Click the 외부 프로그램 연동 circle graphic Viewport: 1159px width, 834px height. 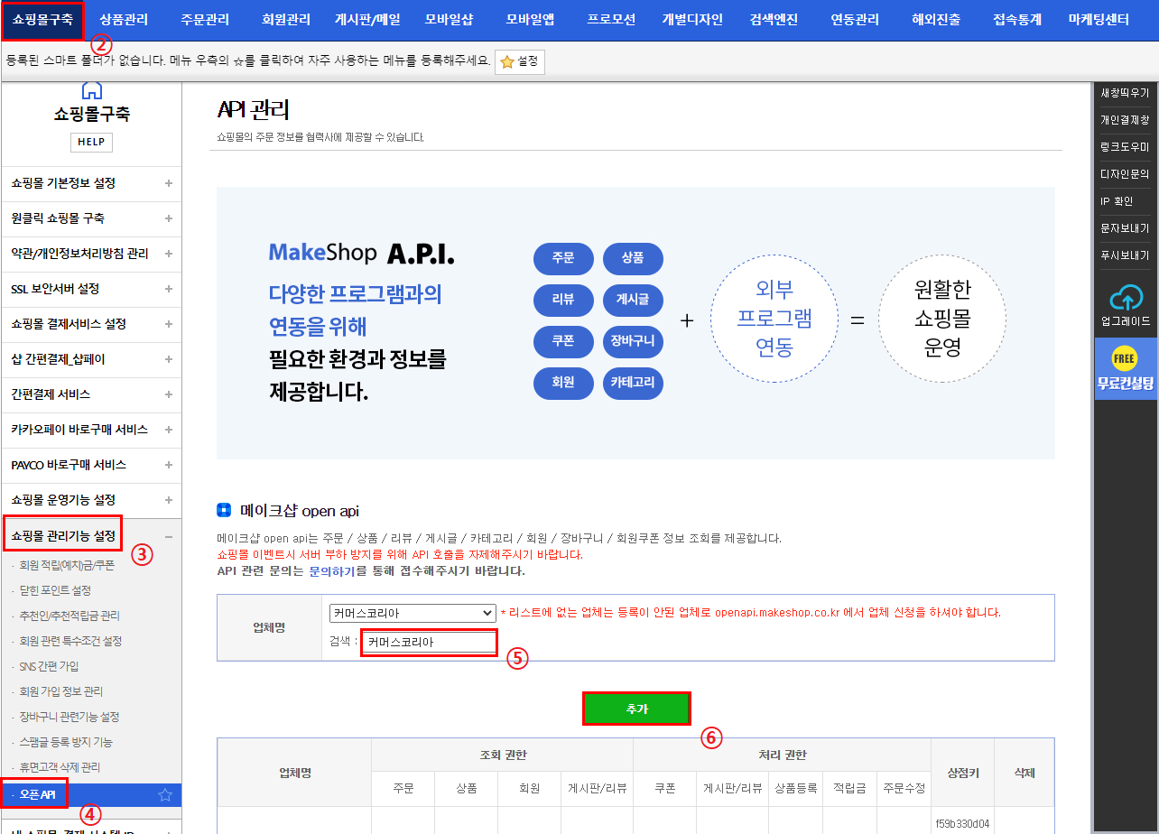point(774,318)
